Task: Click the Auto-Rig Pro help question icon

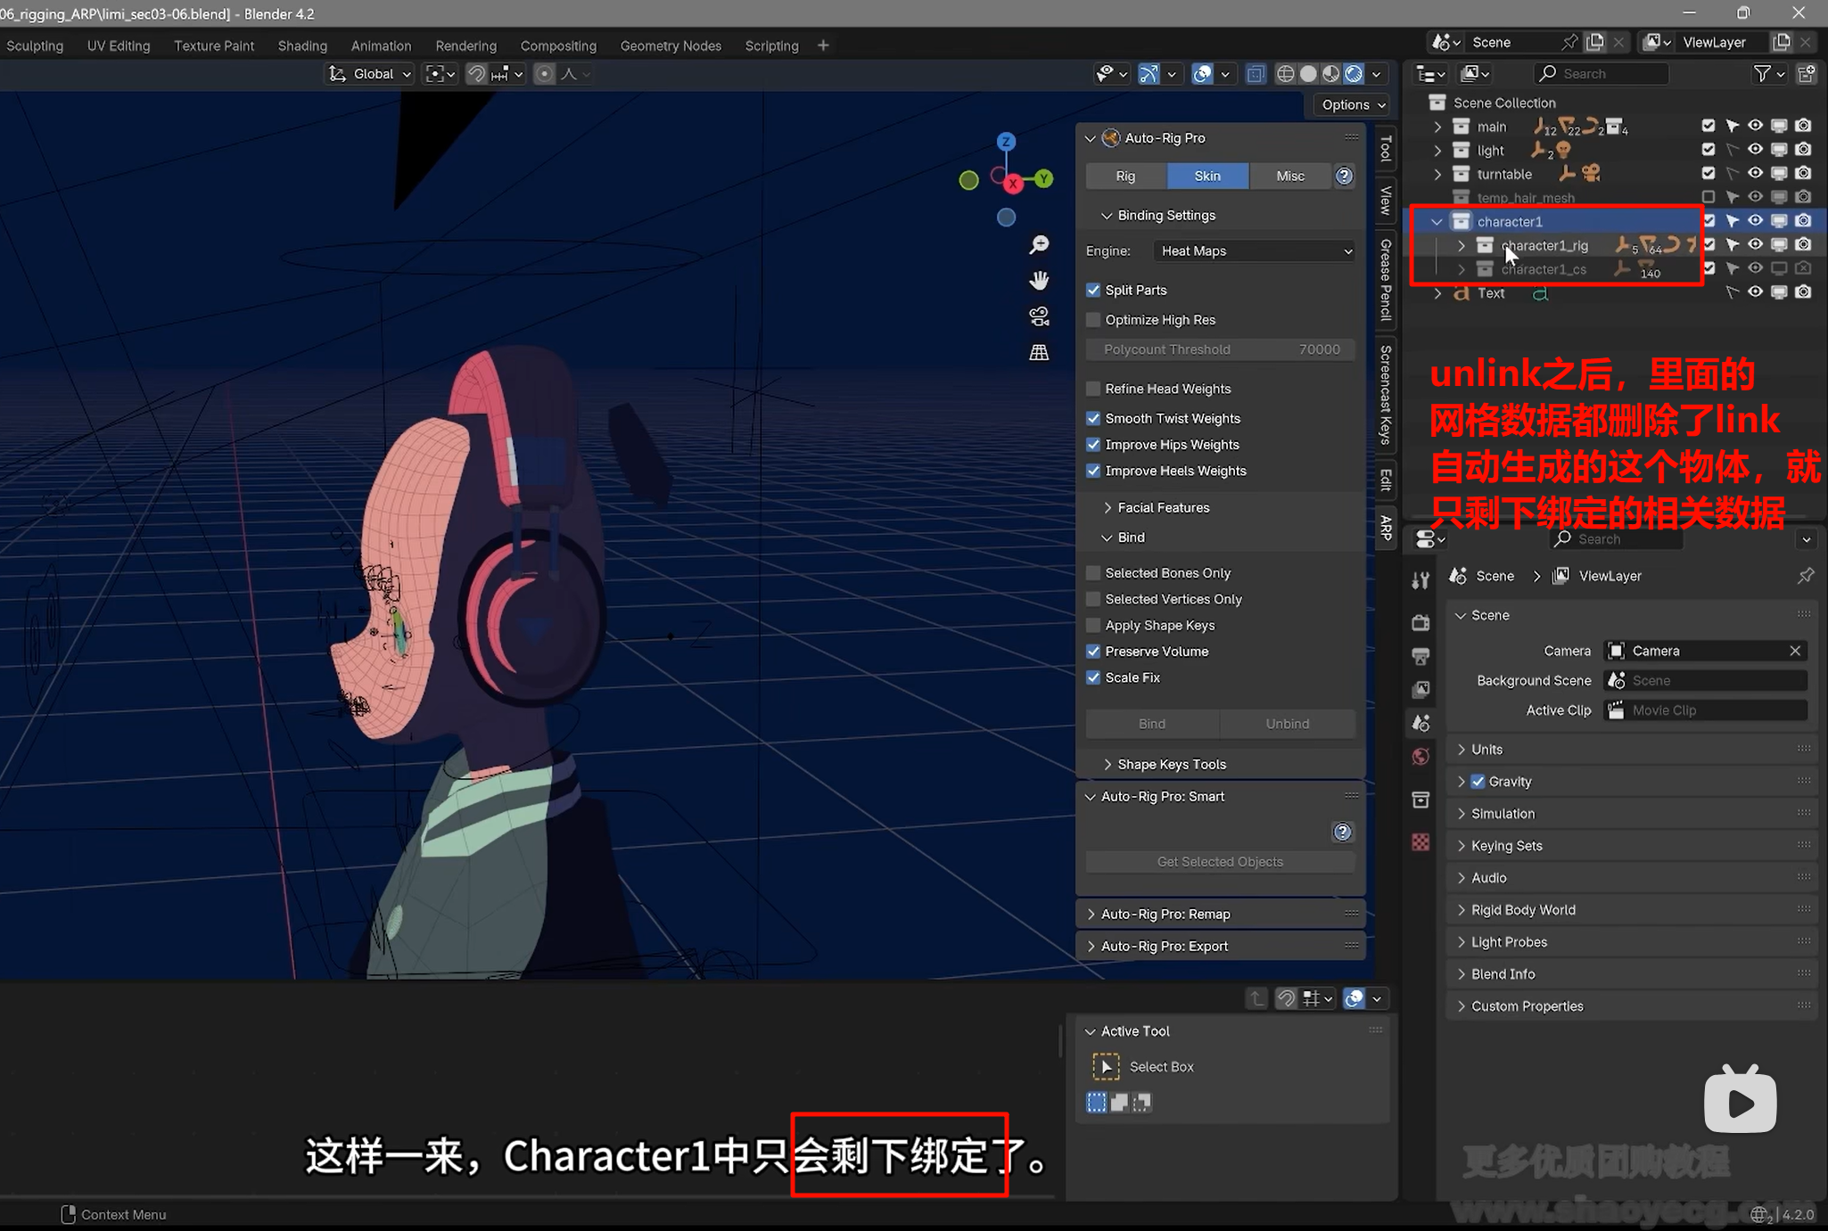Action: pyautogui.click(x=1344, y=176)
